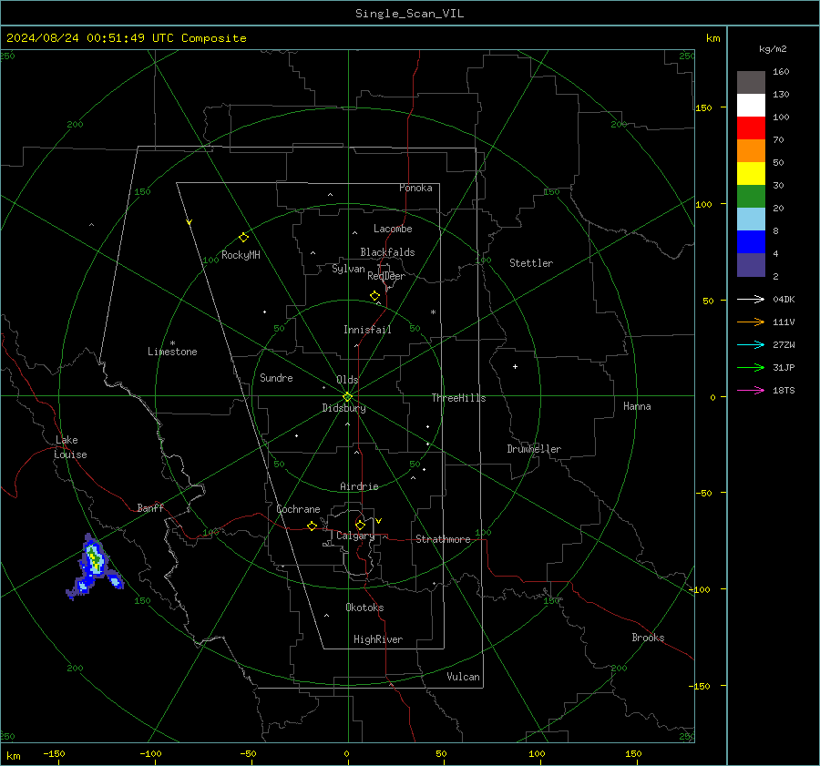Click the 2024/08/24 00:51:49 UTC Composite timestamp
The width and height of the screenshot is (820, 766).
126,38
